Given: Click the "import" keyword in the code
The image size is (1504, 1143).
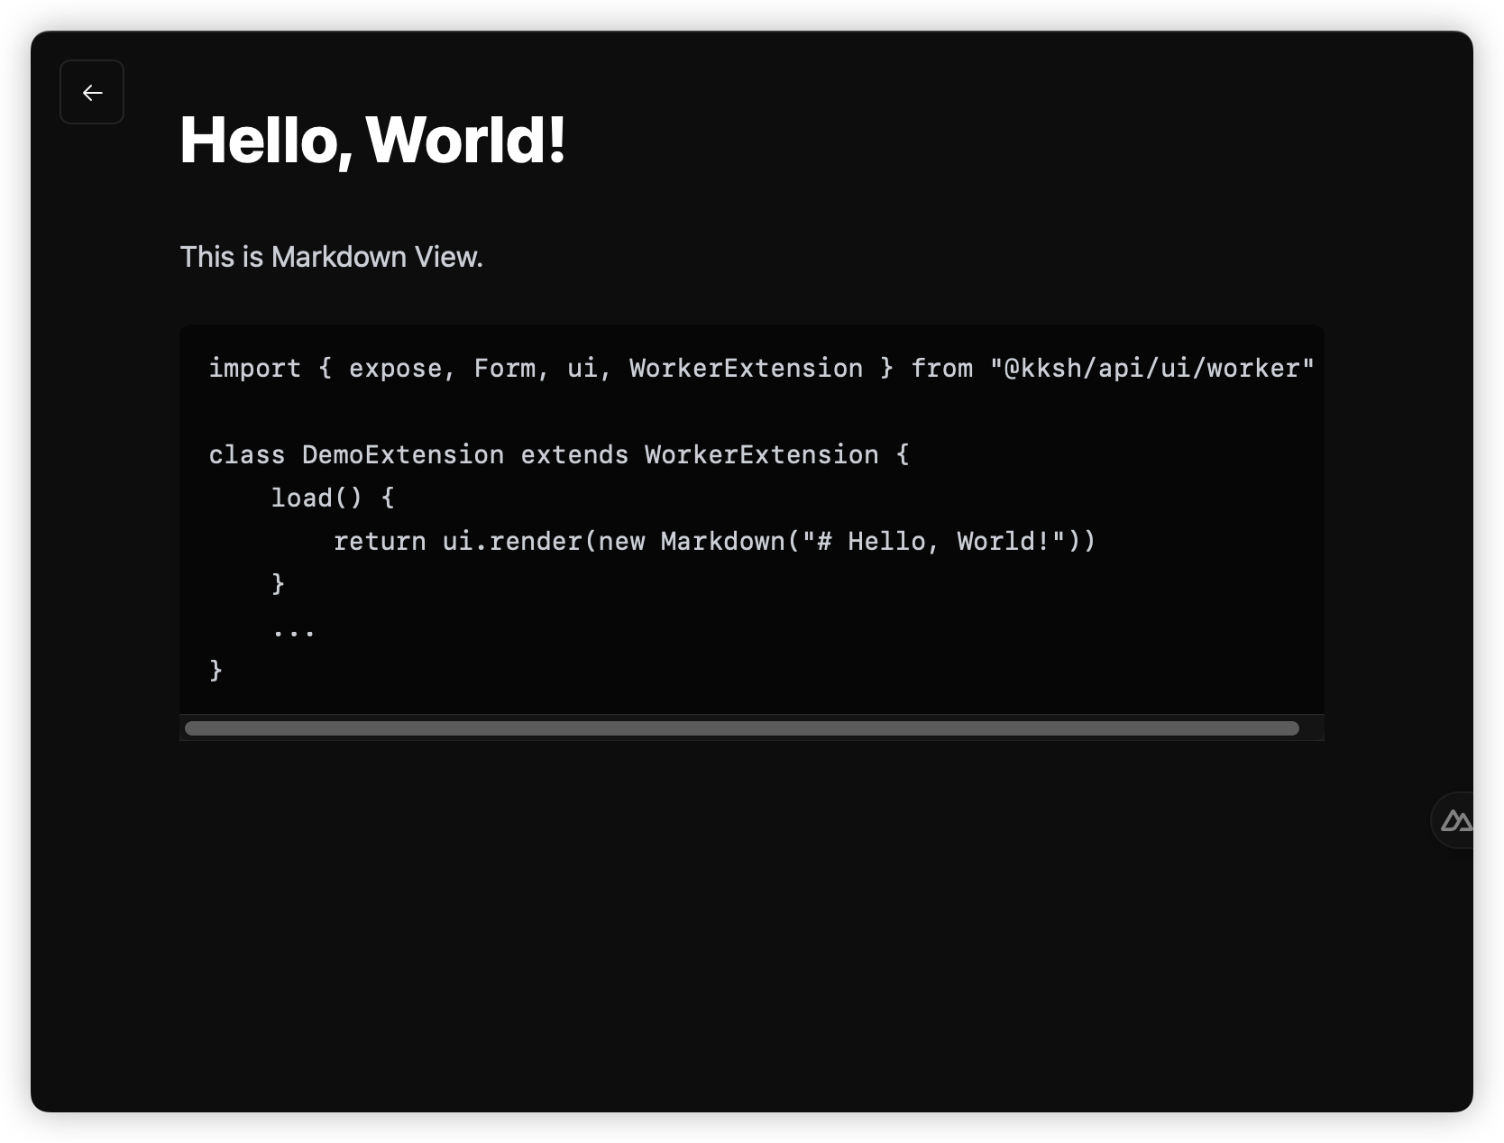Looking at the screenshot, I should click(x=254, y=369).
